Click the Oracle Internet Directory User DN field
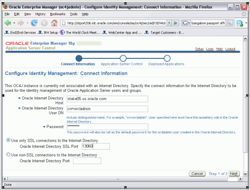The height and width of the screenshot is (190, 250). (107, 109)
